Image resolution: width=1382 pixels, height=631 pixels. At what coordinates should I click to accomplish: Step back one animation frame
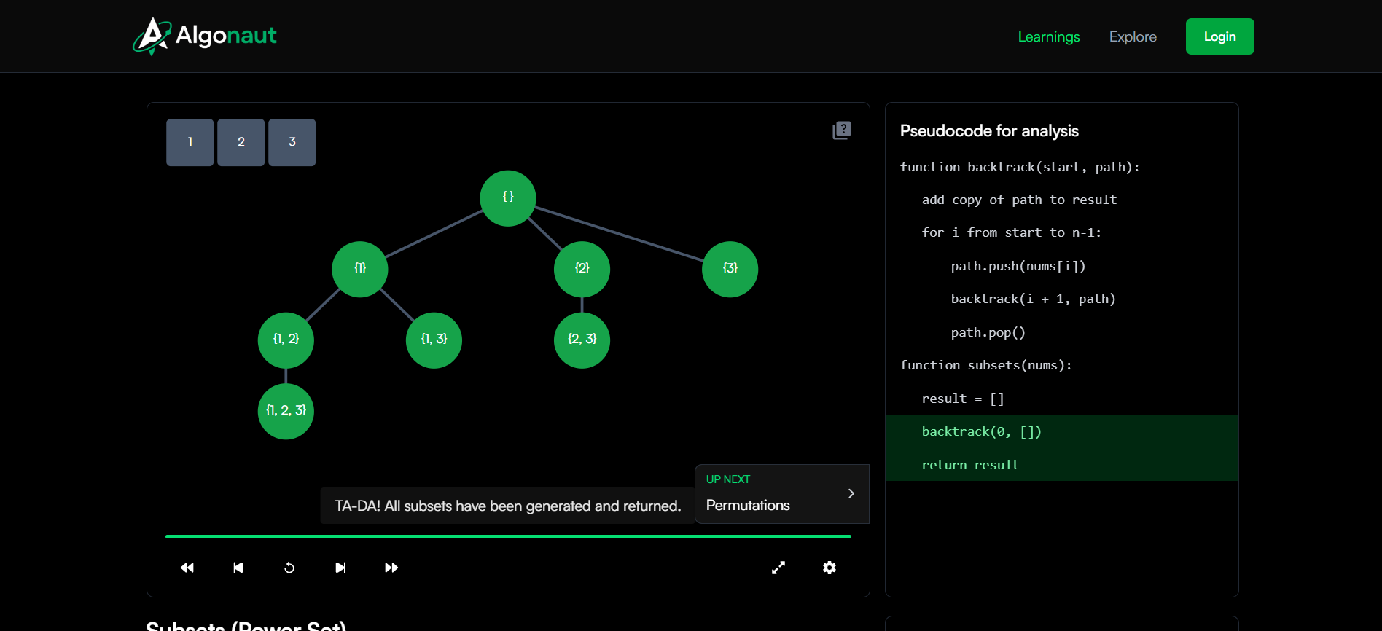pos(238,568)
